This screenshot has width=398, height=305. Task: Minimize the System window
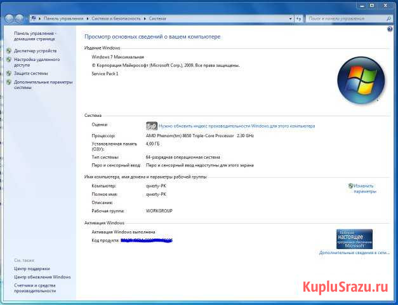362,6
